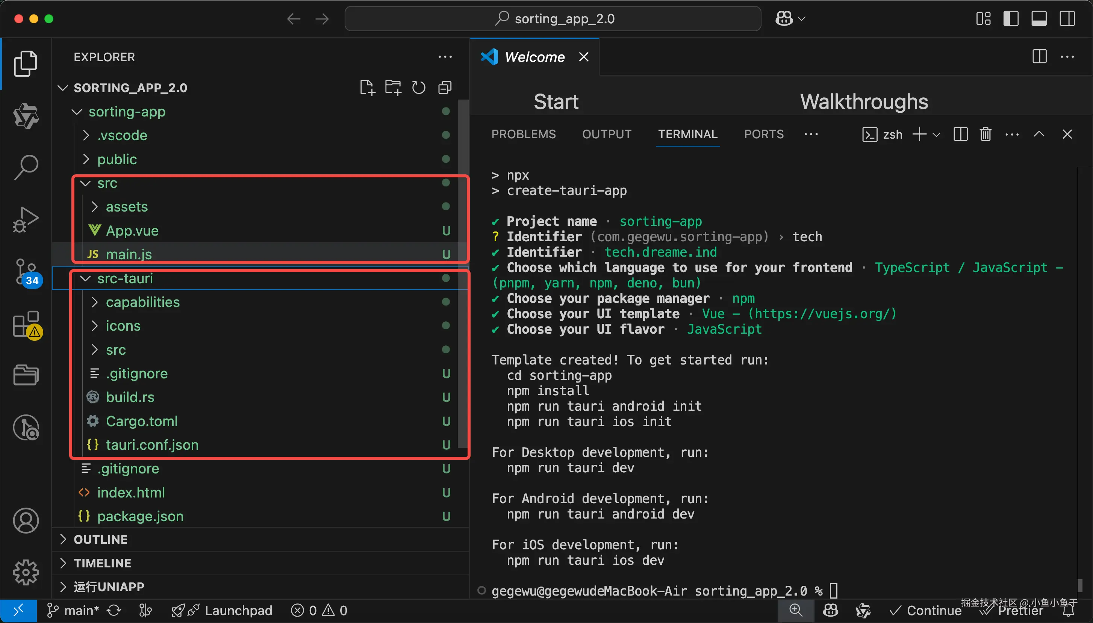Kill terminal with trash icon
The height and width of the screenshot is (623, 1093).
986,135
